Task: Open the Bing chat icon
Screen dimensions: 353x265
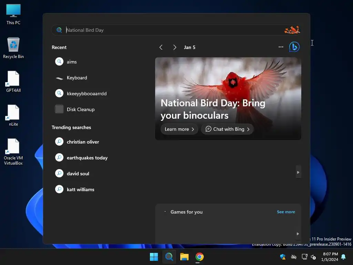Action: pyautogui.click(x=294, y=47)
